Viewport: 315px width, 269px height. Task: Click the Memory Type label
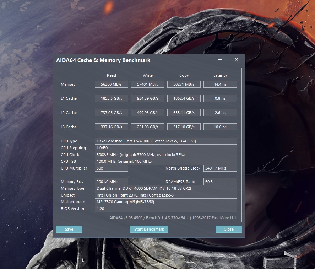pyautogui.click(x=72, y=189)
